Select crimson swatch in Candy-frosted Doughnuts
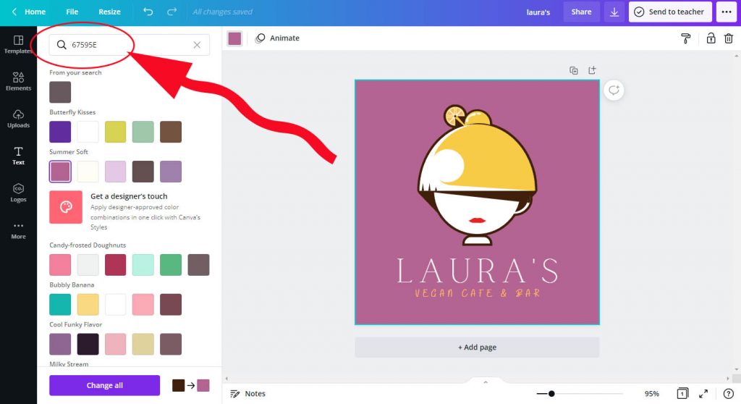The height and width of the screenshot is (404, 741). point(115,264)
